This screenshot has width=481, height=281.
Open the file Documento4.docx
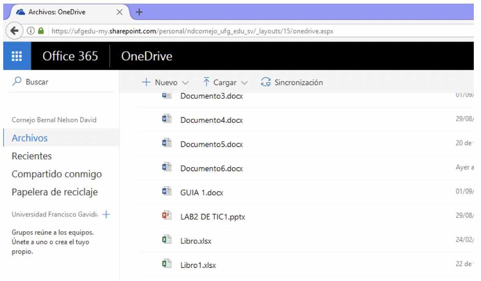pos(212,120)
